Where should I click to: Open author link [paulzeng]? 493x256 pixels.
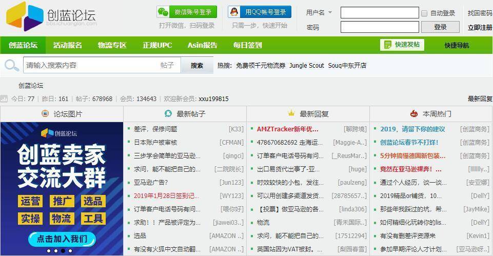coord(352,183)
